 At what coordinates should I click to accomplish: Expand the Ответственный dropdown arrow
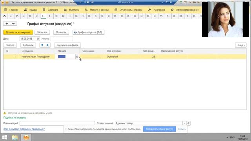click(x=184, y=123)
